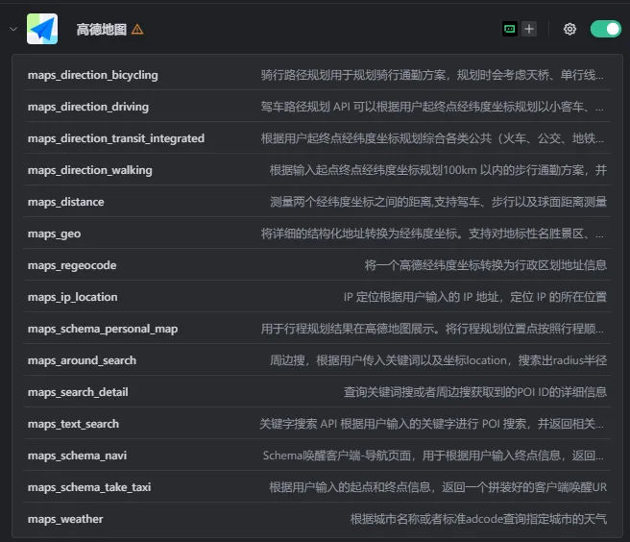
Task: Click the 高德地图 title text
Action: 102,30
